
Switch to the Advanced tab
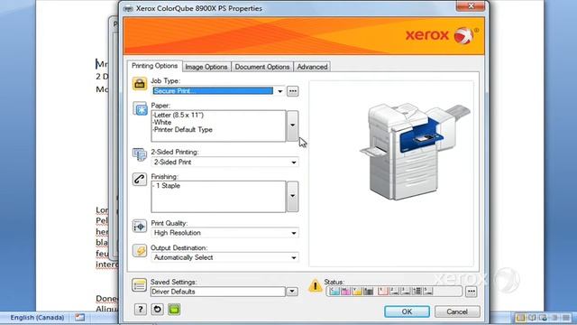point(312,67)
